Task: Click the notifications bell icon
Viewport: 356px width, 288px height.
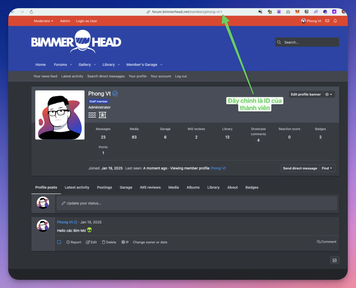Action: (335, 21)
